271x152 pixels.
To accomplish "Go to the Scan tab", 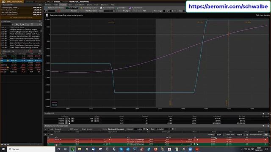I will 70,5.
